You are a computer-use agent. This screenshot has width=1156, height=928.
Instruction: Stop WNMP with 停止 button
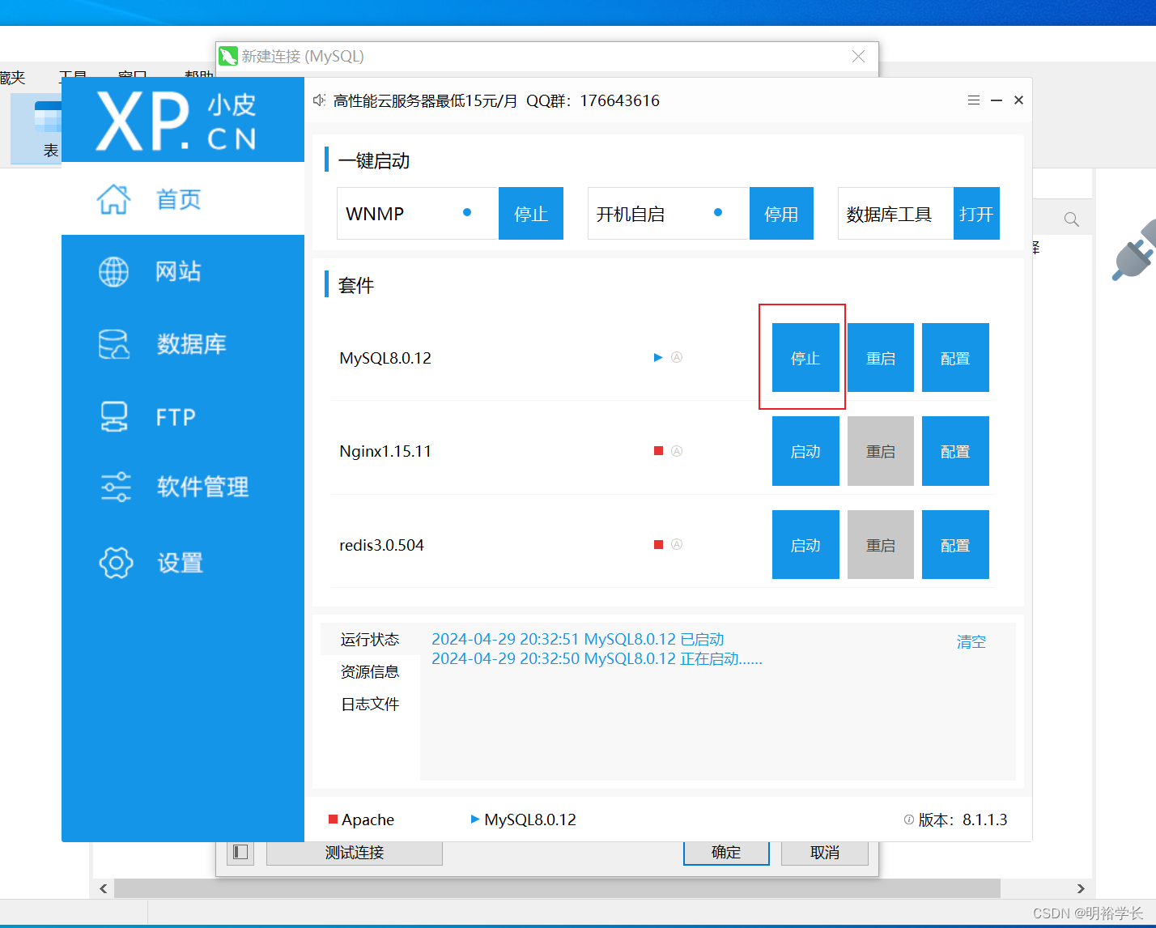531,214
